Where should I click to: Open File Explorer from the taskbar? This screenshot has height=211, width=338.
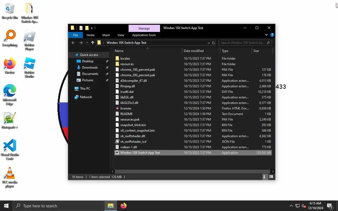pos(110,206)
